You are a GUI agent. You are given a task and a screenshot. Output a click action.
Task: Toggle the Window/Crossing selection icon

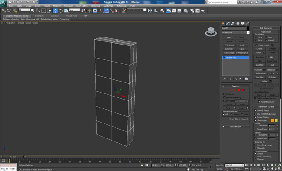click(49, 11)
